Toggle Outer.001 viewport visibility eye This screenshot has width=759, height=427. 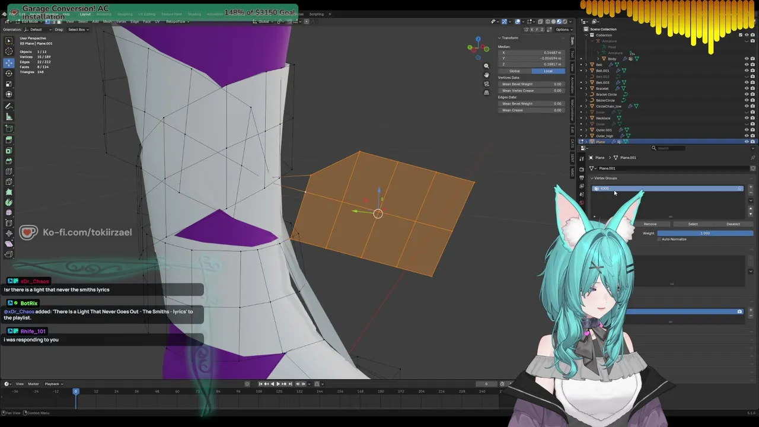click(746, 130)
